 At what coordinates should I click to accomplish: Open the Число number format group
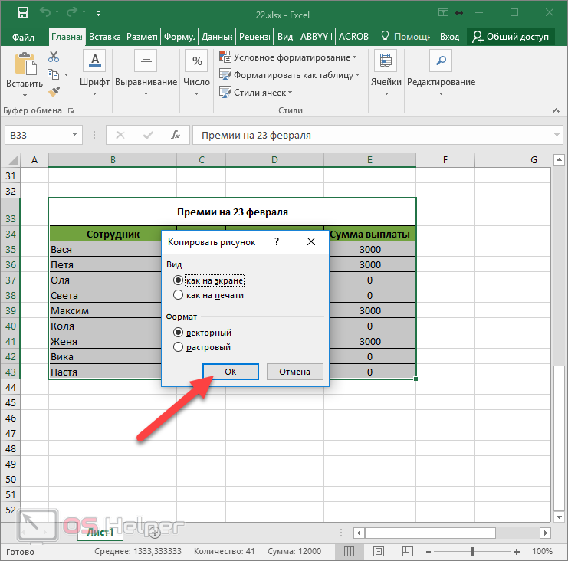[196, 74]
